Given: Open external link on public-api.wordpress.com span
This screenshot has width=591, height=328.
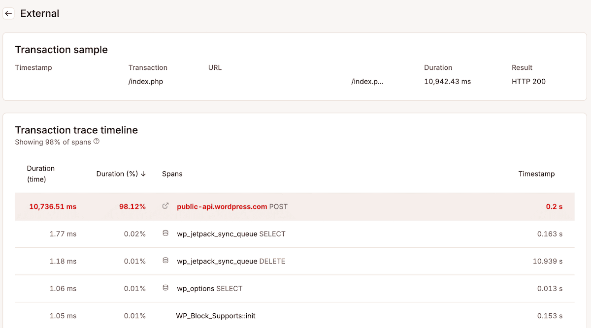Looking at the screenshot, I should [x=165, y=206].
